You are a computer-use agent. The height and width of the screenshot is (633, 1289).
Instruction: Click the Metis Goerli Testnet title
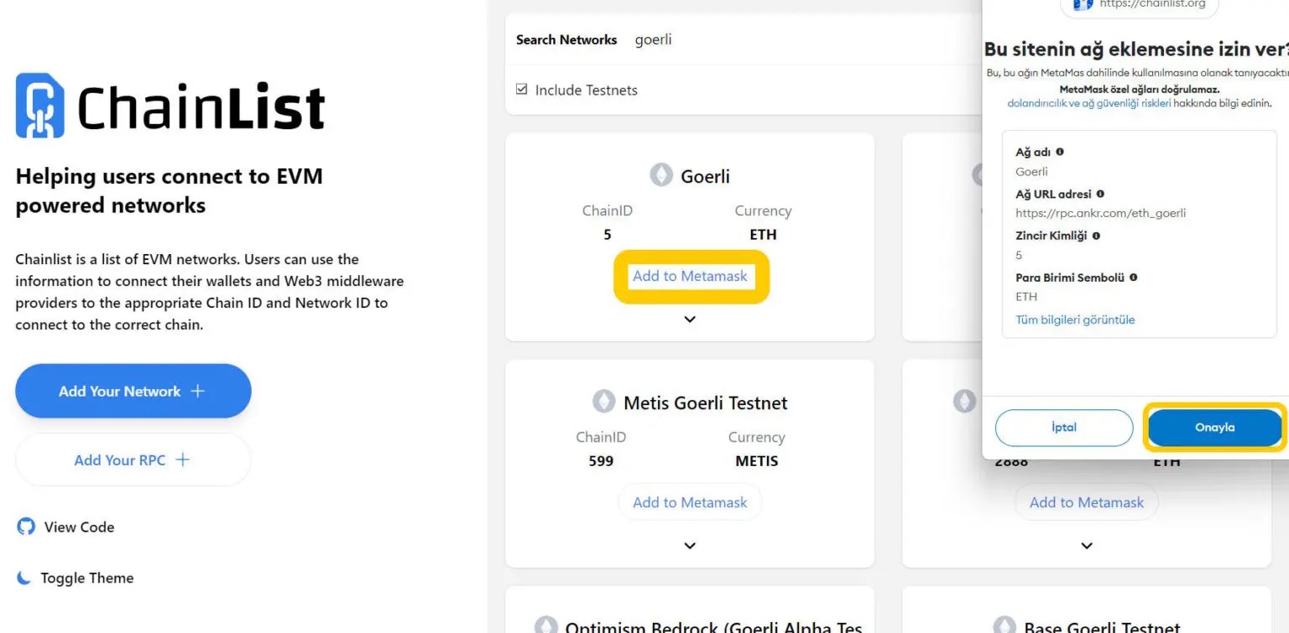706,402
